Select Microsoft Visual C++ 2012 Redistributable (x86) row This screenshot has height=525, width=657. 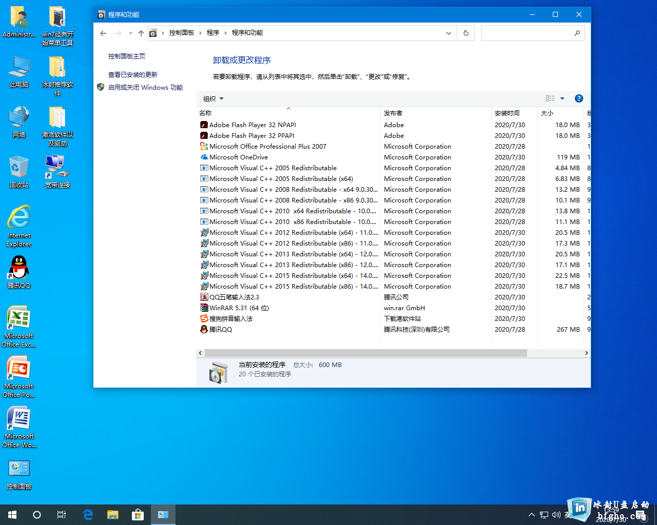click(x=393, y=243)
